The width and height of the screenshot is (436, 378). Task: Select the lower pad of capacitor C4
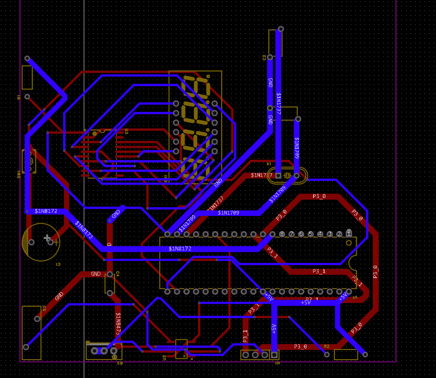[110, 293]
